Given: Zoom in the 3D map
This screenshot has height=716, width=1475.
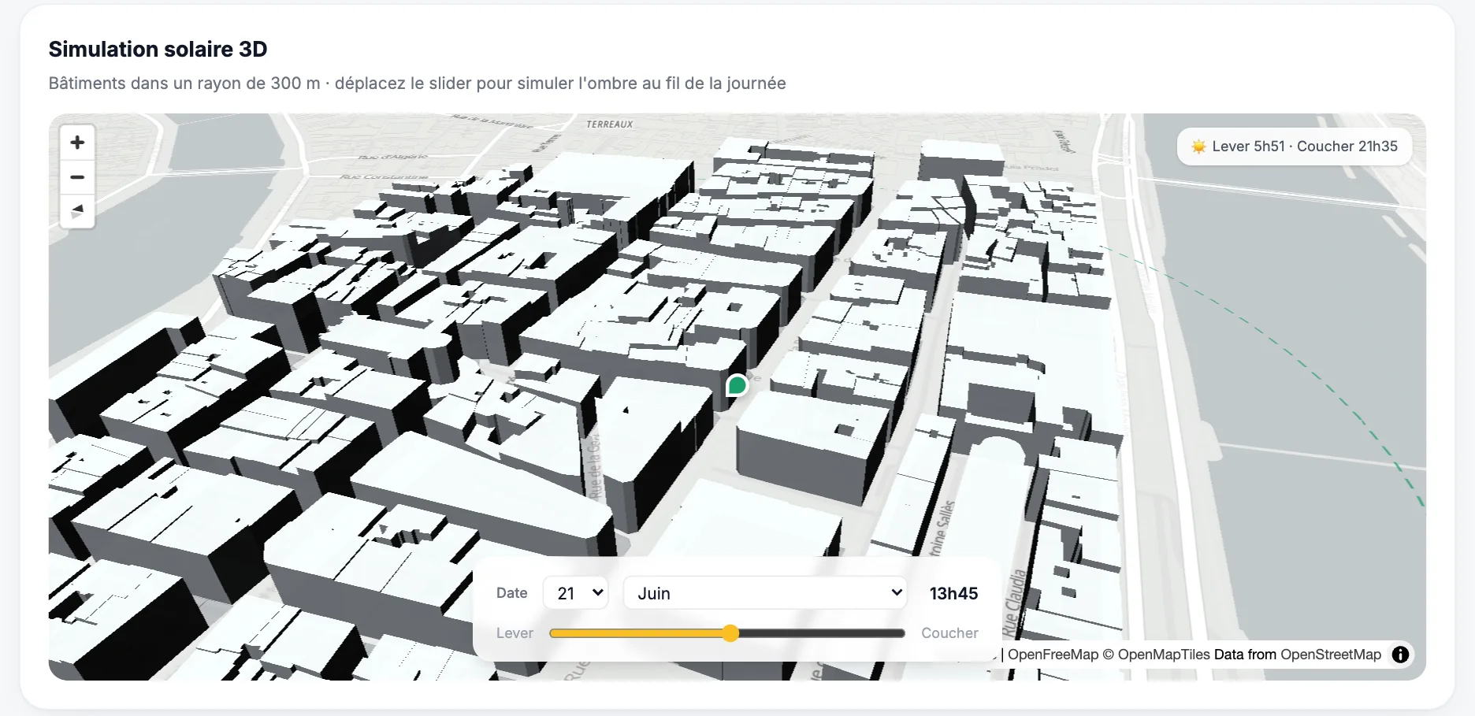Looking at the screenshot, I should coord(77,143).
